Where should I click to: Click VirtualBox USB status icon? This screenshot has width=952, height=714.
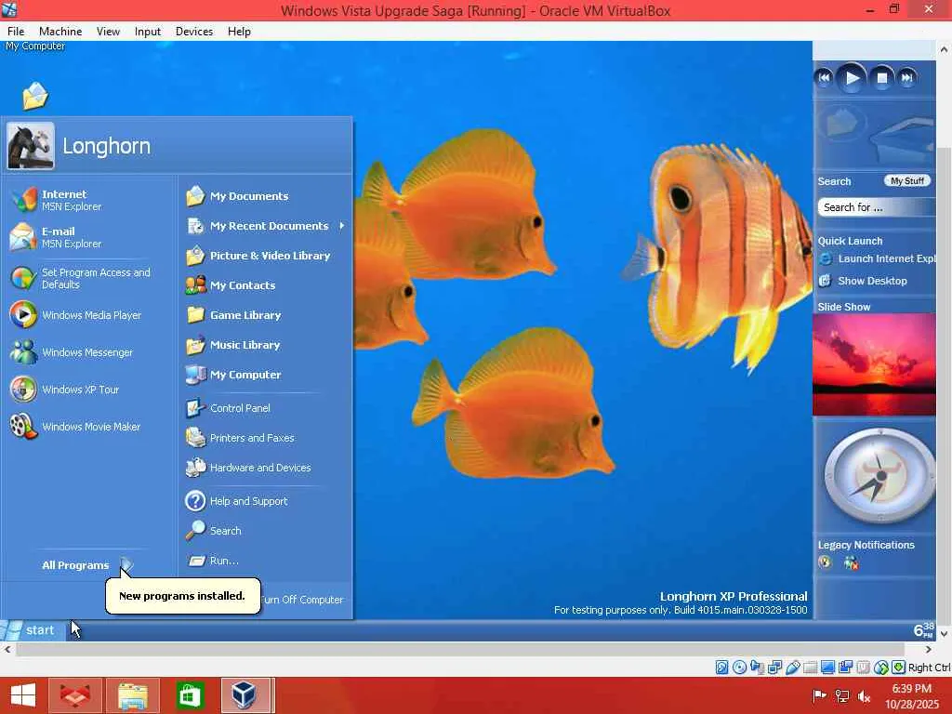[792, 668]
